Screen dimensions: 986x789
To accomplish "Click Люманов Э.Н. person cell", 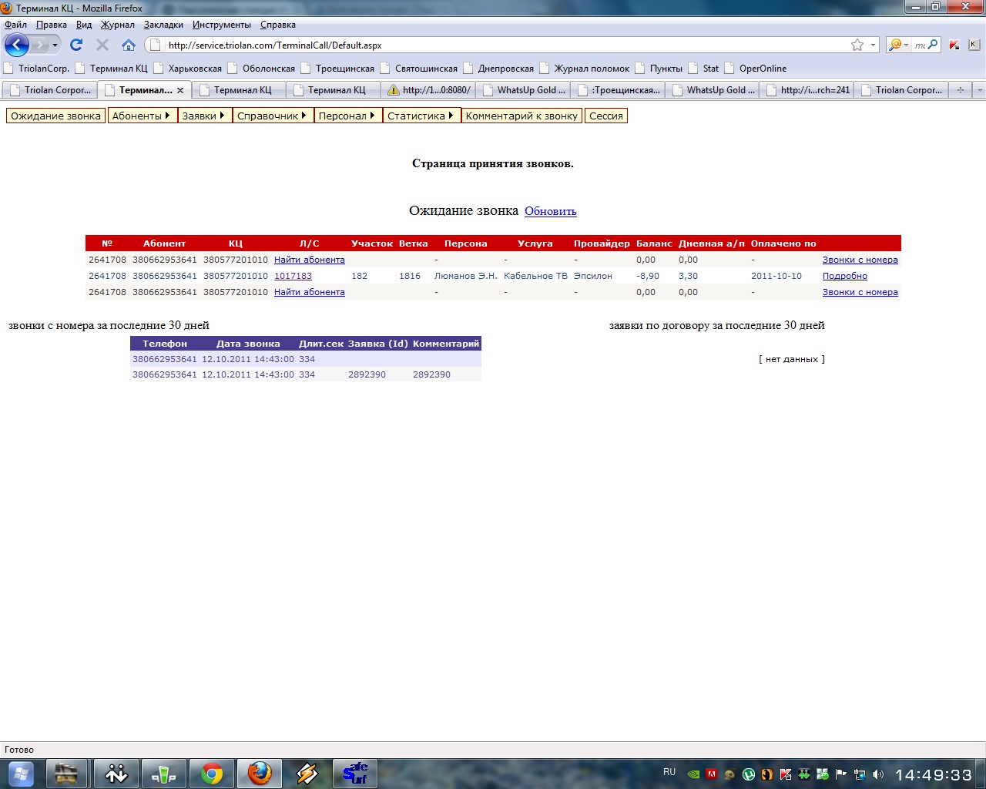I will 466,276.
